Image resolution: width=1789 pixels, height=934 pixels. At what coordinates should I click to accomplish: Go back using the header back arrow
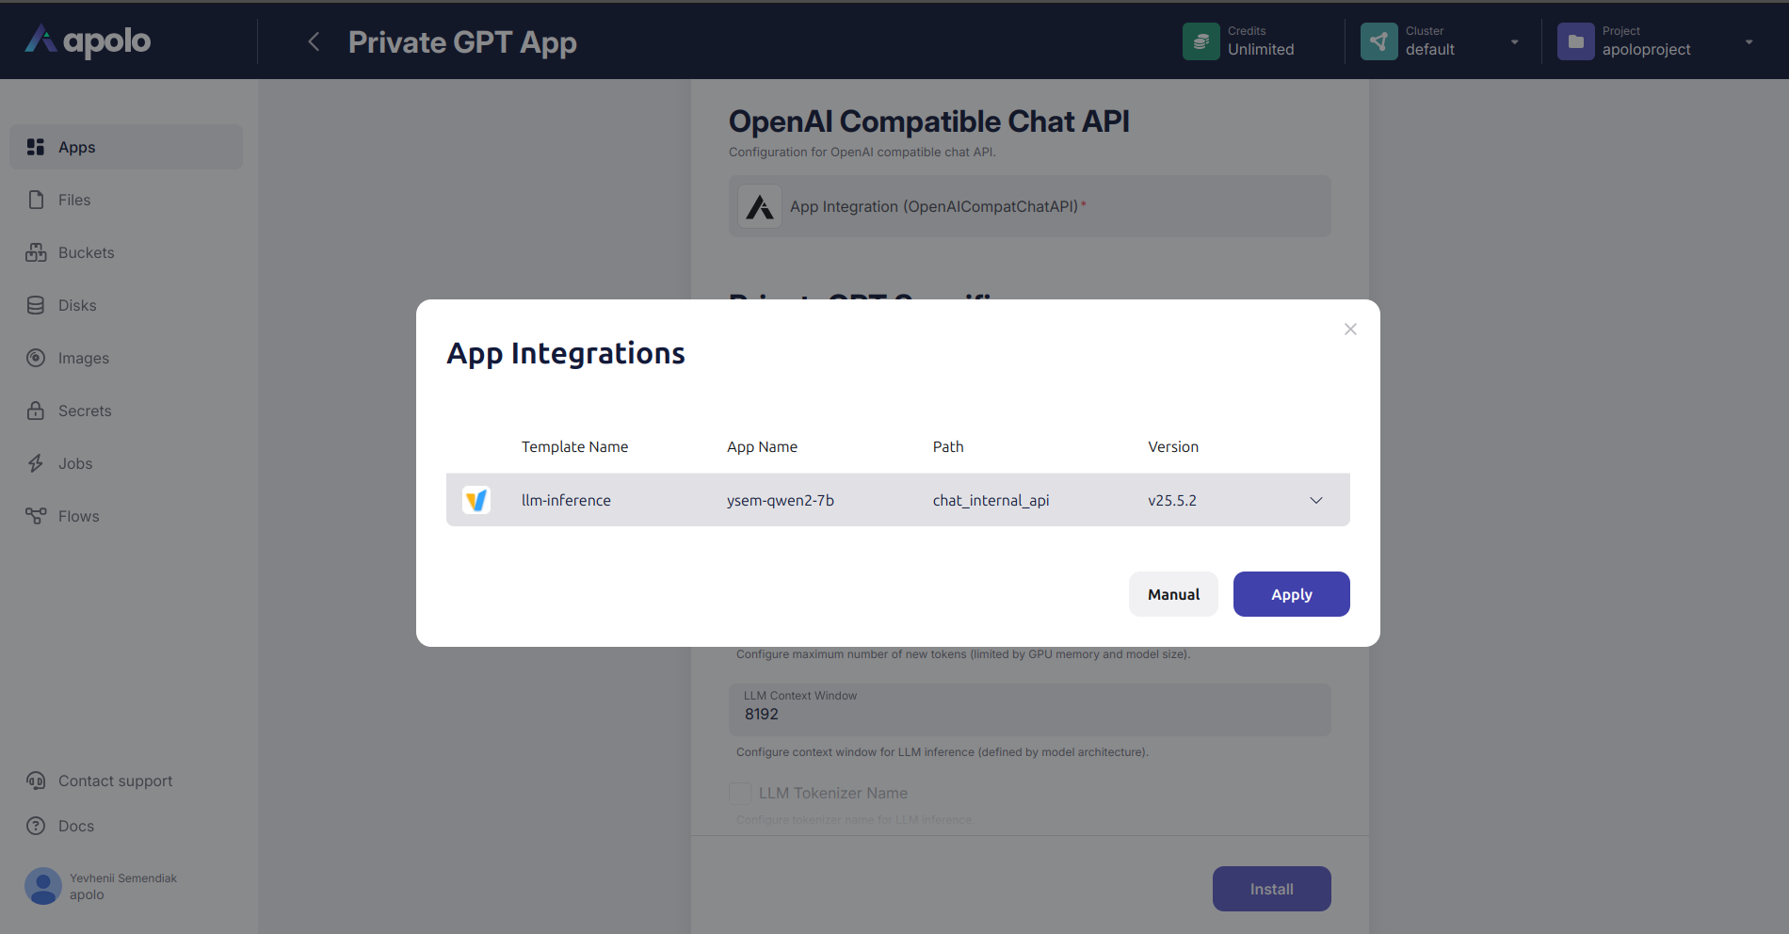(x=314, y=41)
